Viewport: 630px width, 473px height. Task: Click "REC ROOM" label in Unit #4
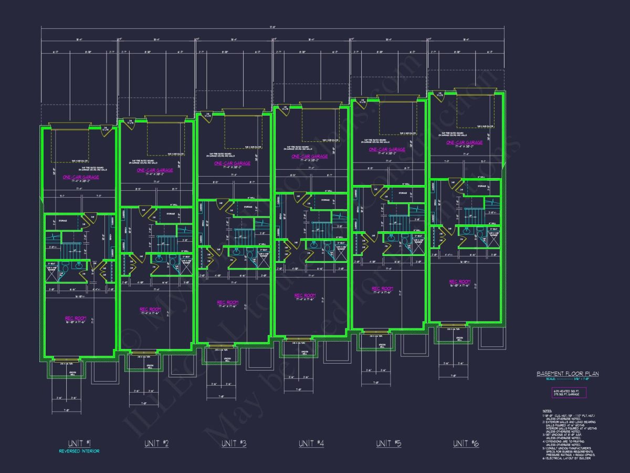[x=305, y=295]
